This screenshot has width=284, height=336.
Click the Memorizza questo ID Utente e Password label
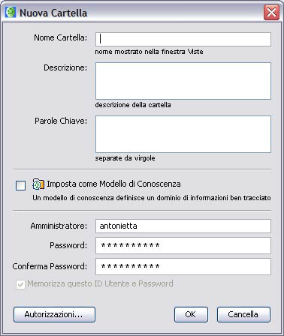(100, 283)
